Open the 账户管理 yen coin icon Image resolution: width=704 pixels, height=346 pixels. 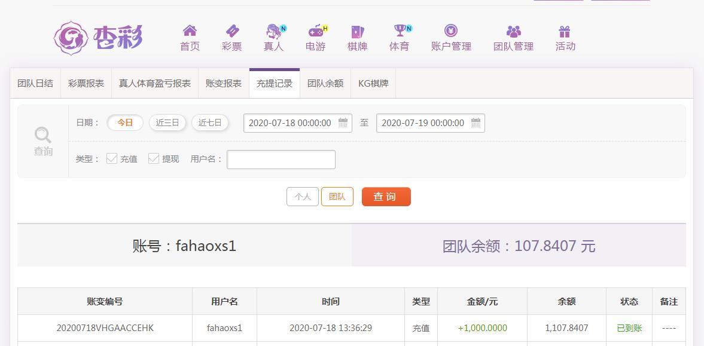(x=451, y=30)
